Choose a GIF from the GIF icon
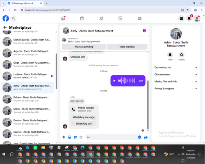 point(81,137)
